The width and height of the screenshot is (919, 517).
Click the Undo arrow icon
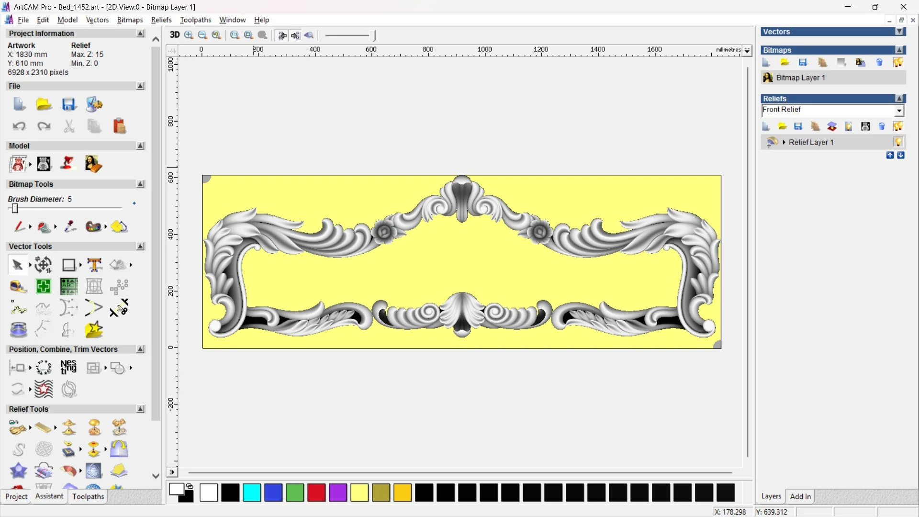point(19,126)
